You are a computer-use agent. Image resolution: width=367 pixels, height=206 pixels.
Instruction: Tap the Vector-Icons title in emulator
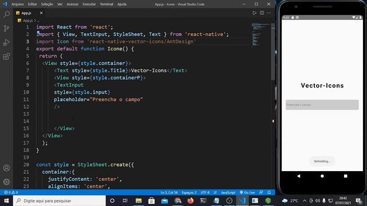[322, 85]
